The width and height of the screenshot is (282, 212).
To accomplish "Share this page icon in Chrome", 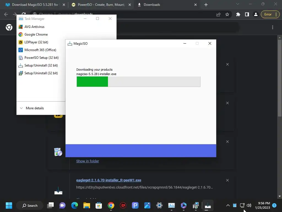I will point(218,14).
